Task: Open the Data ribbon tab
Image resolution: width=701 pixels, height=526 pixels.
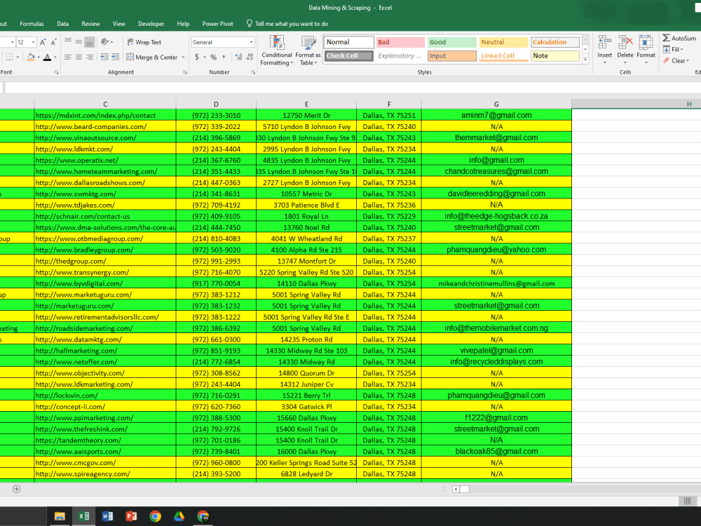Action: pos(62,24)
